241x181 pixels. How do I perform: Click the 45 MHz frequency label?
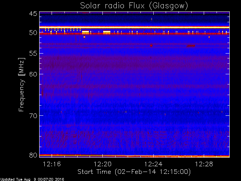point(33,14)
